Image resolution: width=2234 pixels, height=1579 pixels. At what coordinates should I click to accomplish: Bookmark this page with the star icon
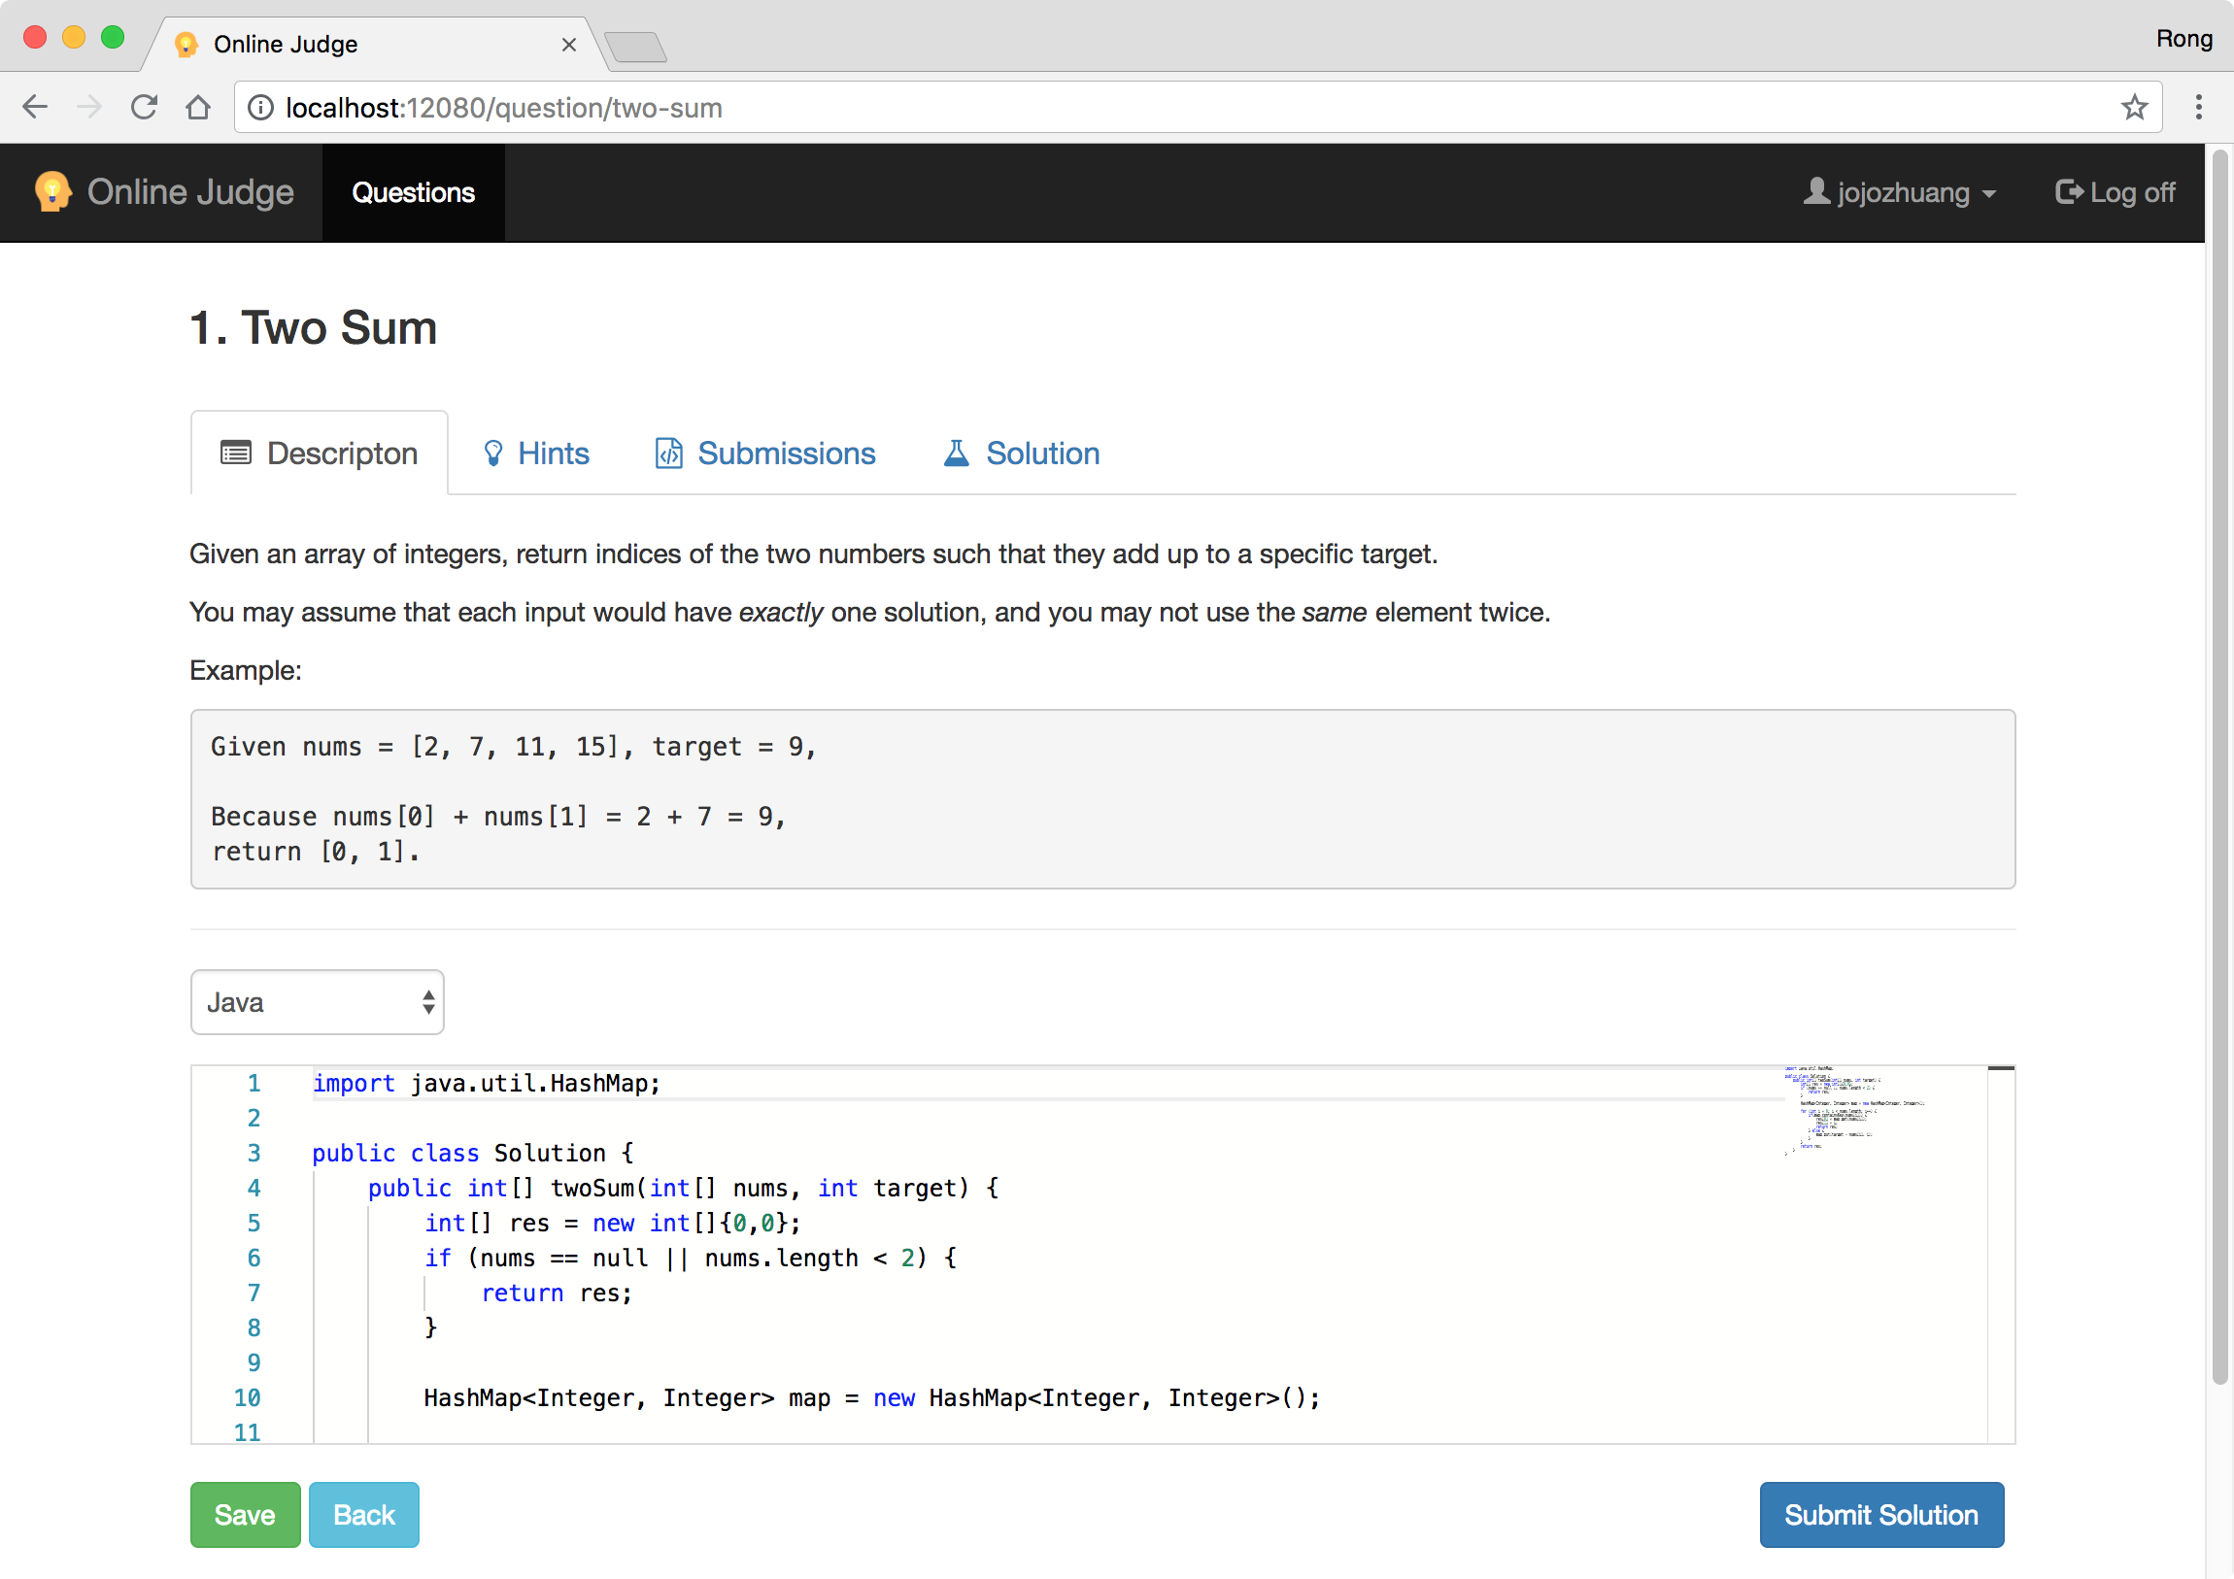pyautogui.click(x=2134, y=107)
